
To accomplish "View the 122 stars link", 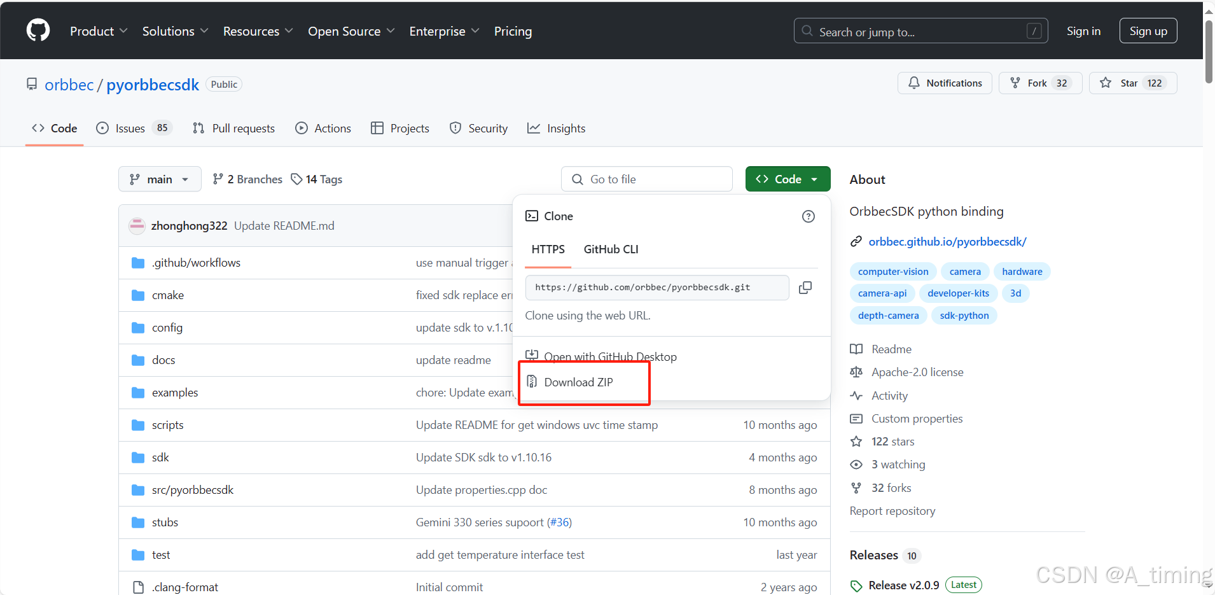I will [x=892, y=442].
